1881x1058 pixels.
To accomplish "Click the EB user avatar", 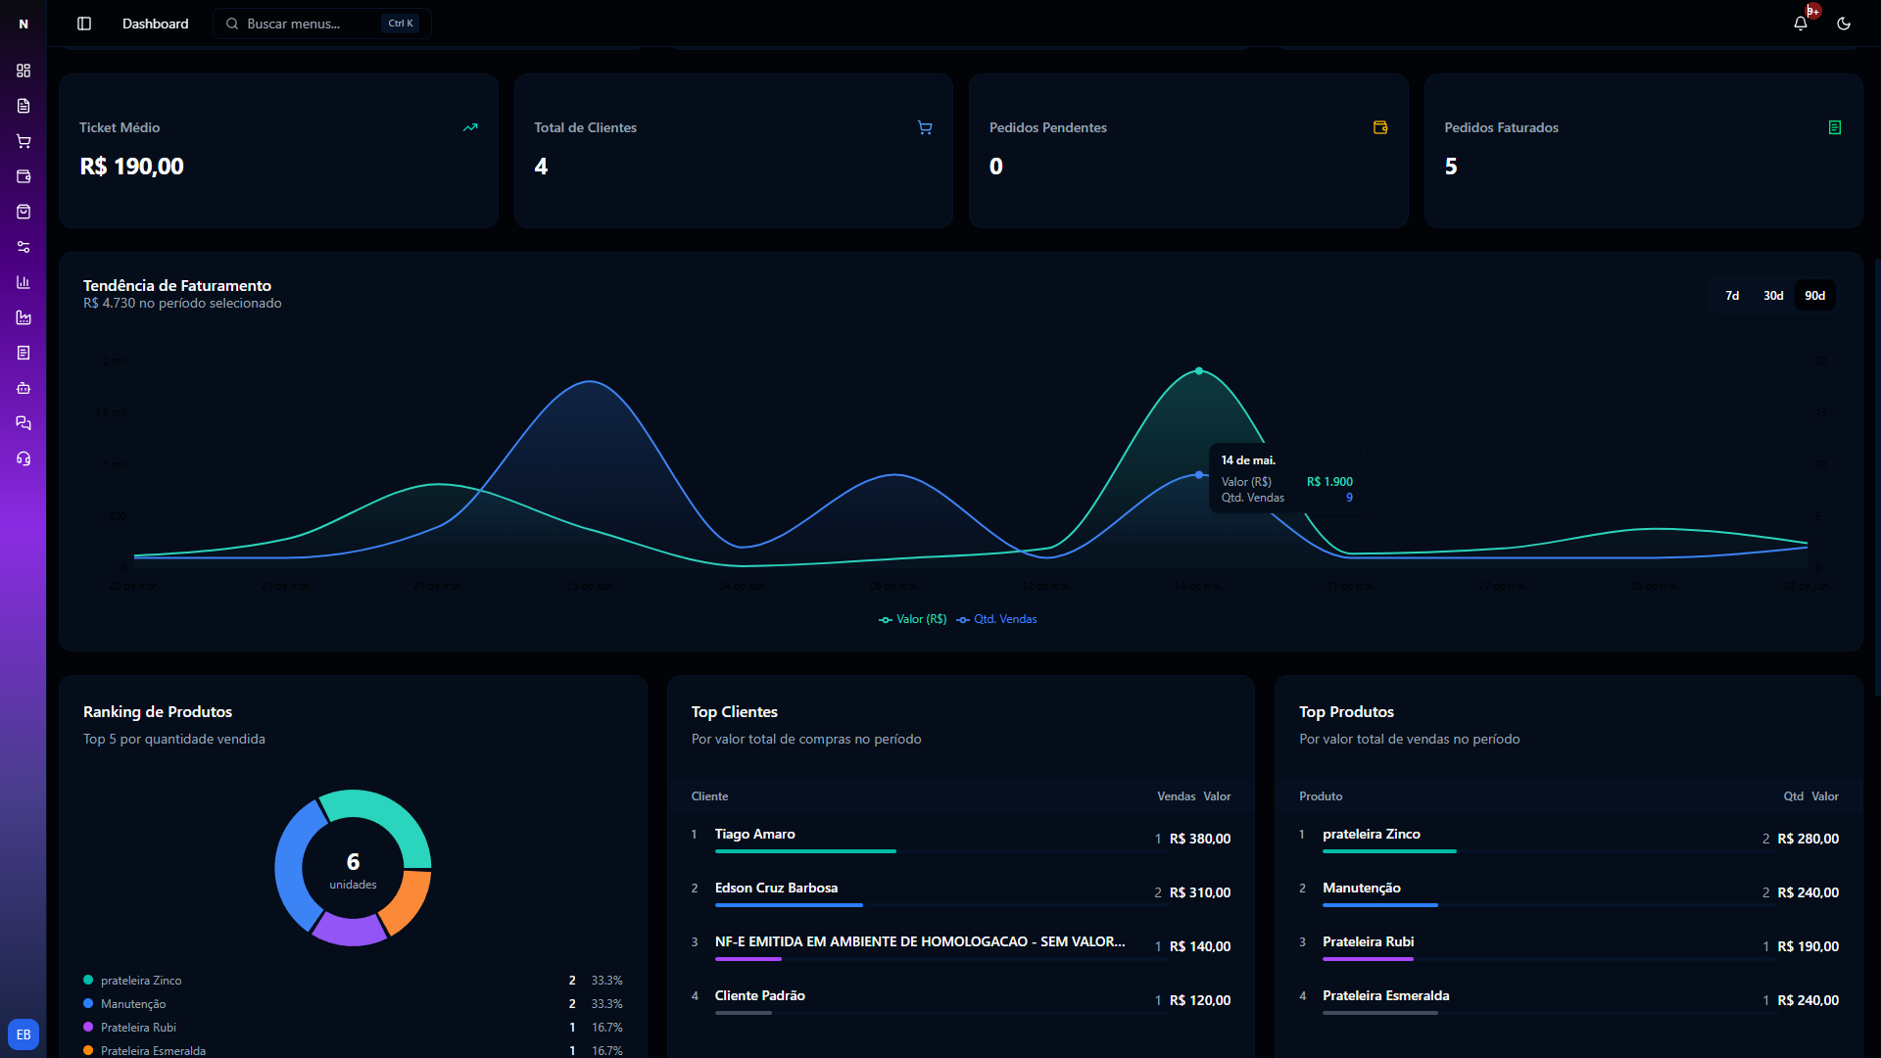I will point(24,1034).
